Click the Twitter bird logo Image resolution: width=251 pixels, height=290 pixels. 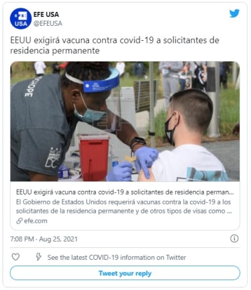tap(234, 13)
